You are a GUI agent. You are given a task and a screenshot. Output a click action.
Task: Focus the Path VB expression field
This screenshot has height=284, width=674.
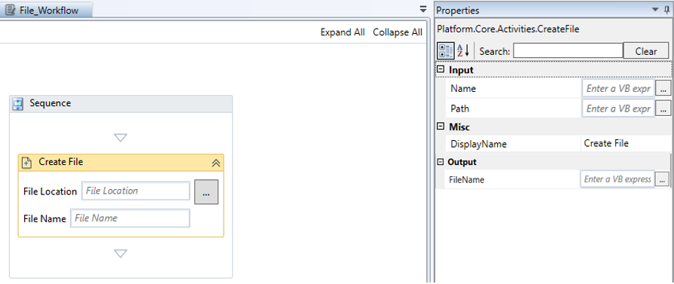618,108
